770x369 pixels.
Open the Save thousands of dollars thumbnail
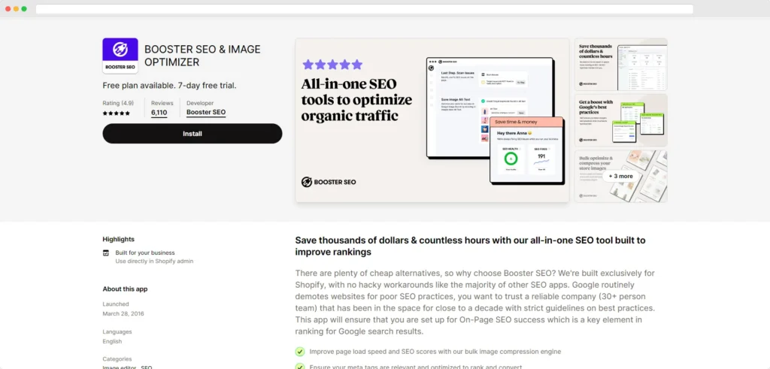[x=620, y=65]
